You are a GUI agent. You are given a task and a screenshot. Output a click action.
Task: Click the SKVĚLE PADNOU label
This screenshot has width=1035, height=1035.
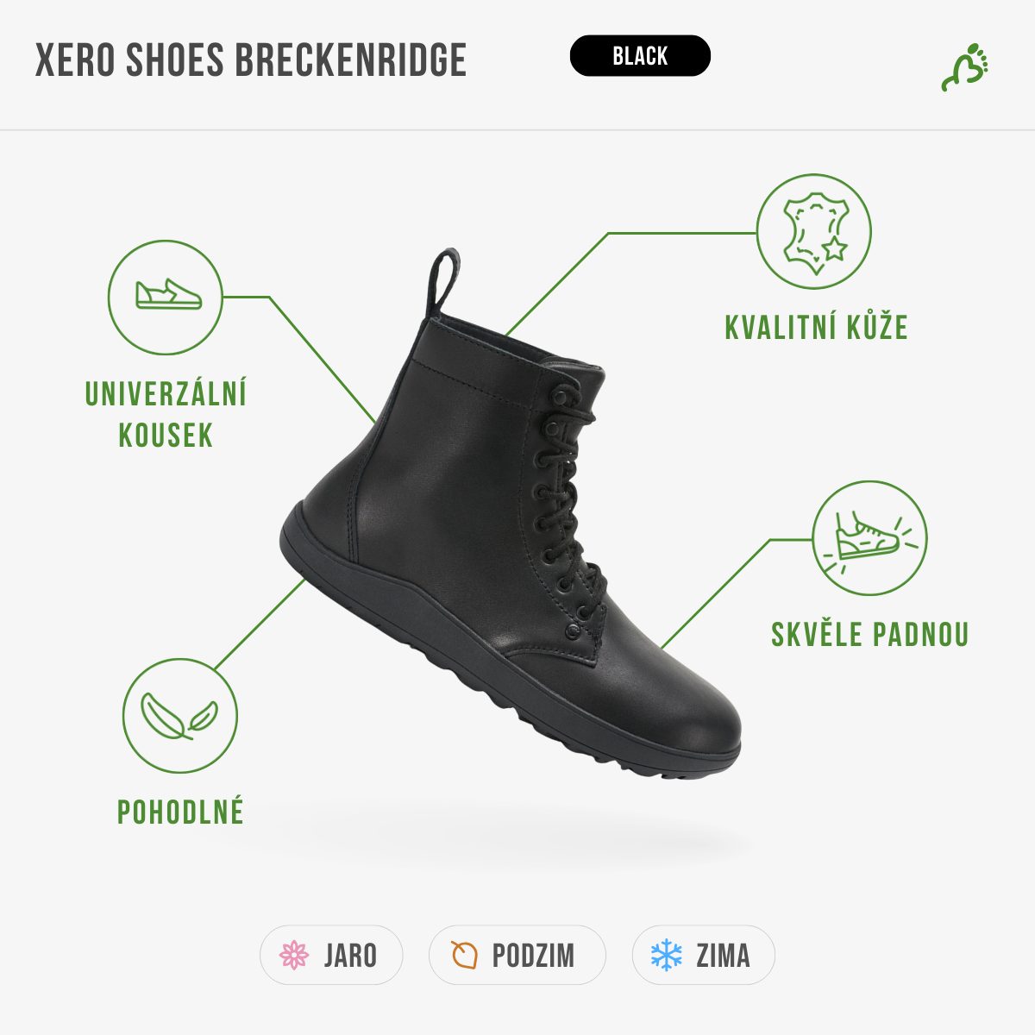870,635
